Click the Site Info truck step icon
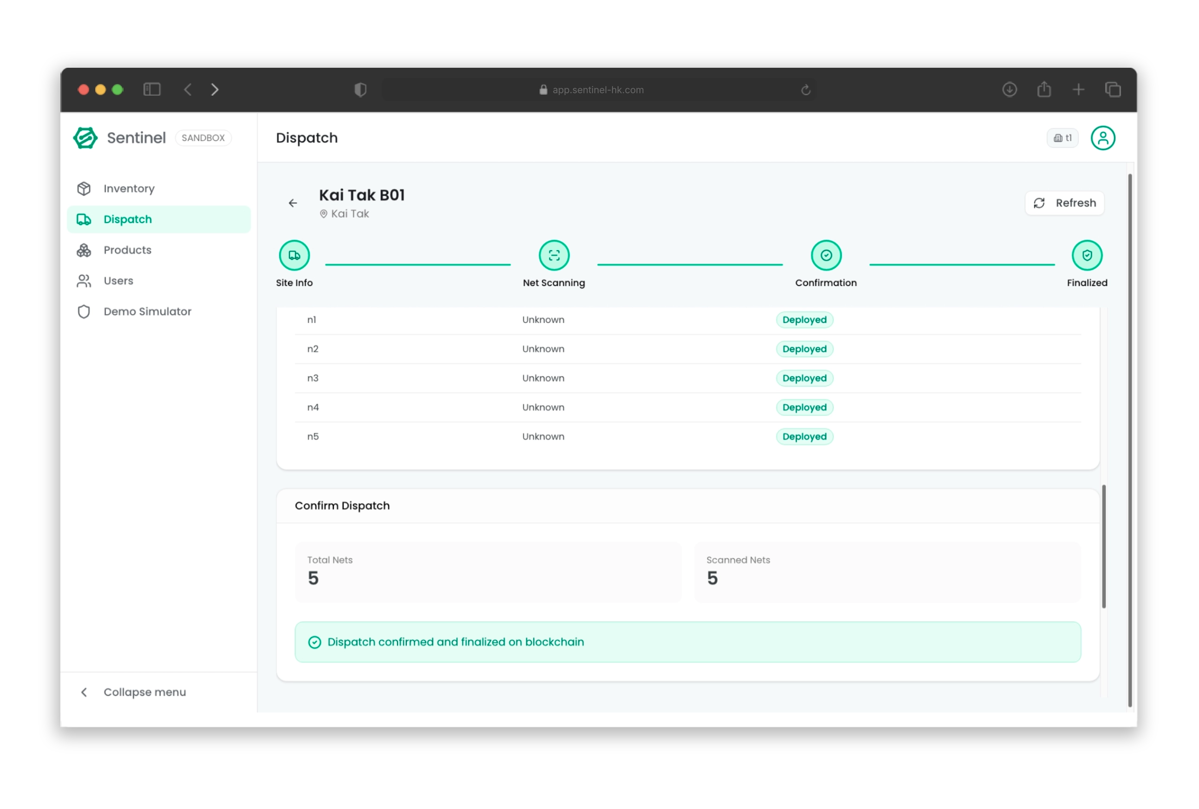Screen dimensions: 1199x809 (294, 255)
